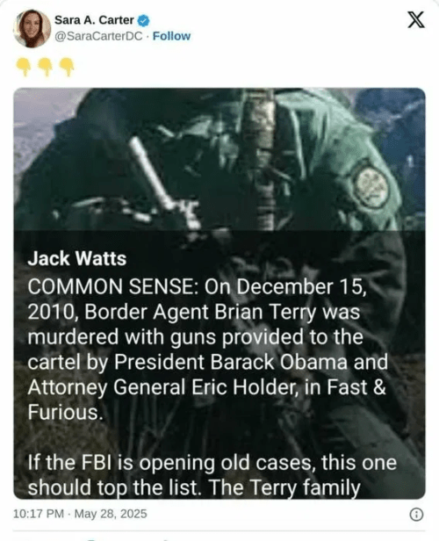Screen dimensions: 439x541
Task: Click the 'The Terry family' text
Action: pos(284,487)
